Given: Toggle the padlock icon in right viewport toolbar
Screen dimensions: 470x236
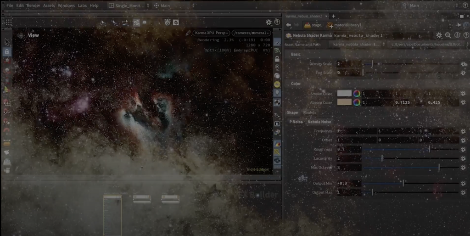Looking at the screenshot, I should [x=277, y=59].
